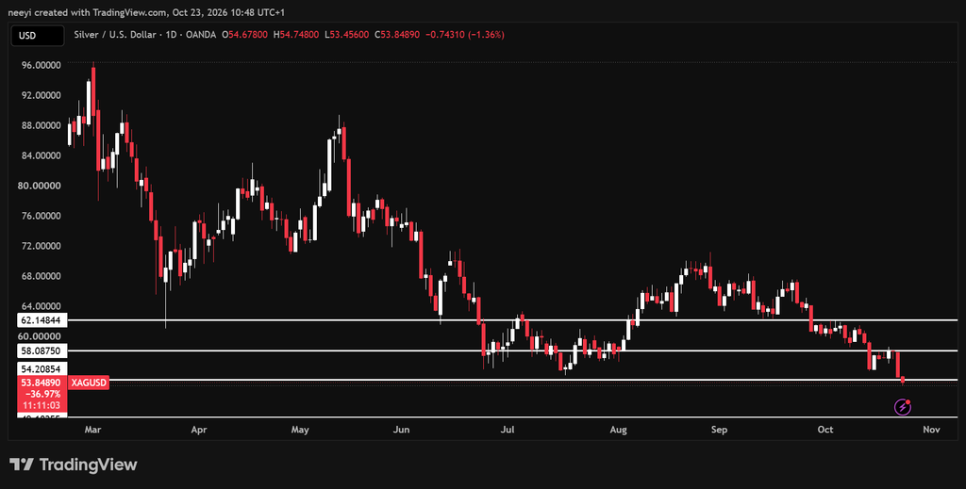This screenshot has width=966, height=489.
Task: Click the current price label 53.84890 on scale
Action: point(40,383)
